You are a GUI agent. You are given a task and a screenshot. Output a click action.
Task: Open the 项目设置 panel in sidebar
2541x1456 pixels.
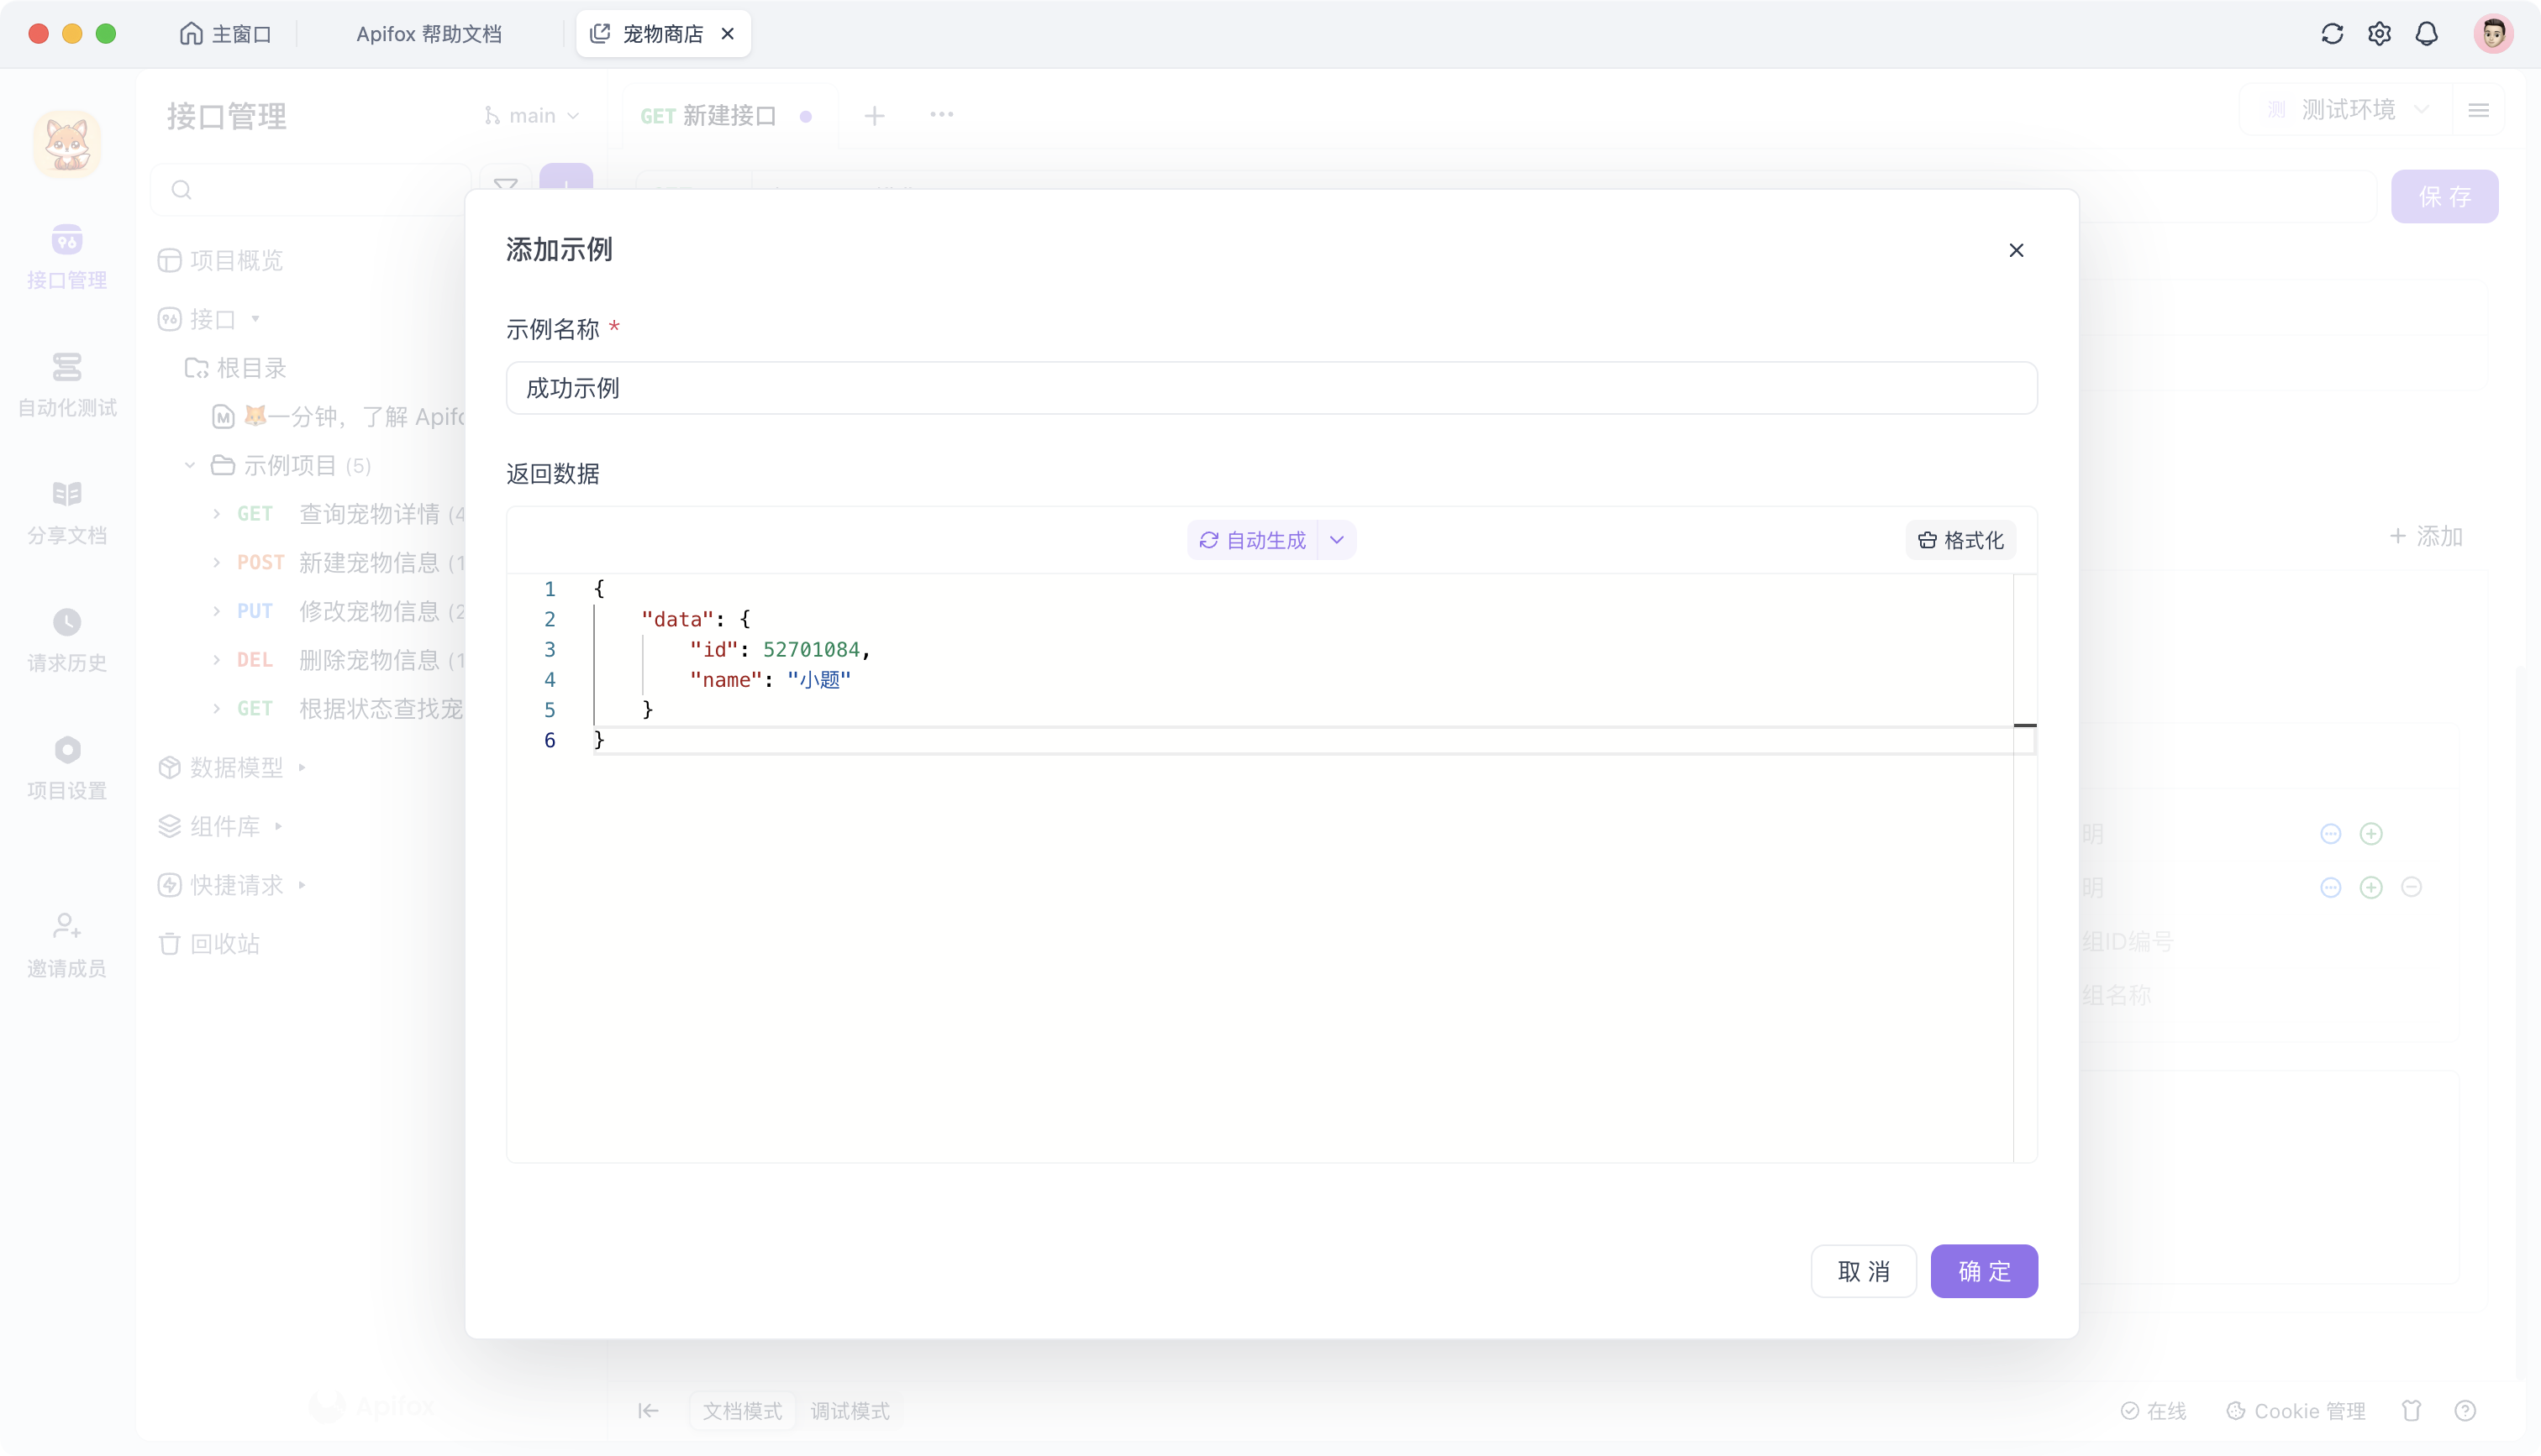[66, 765]
